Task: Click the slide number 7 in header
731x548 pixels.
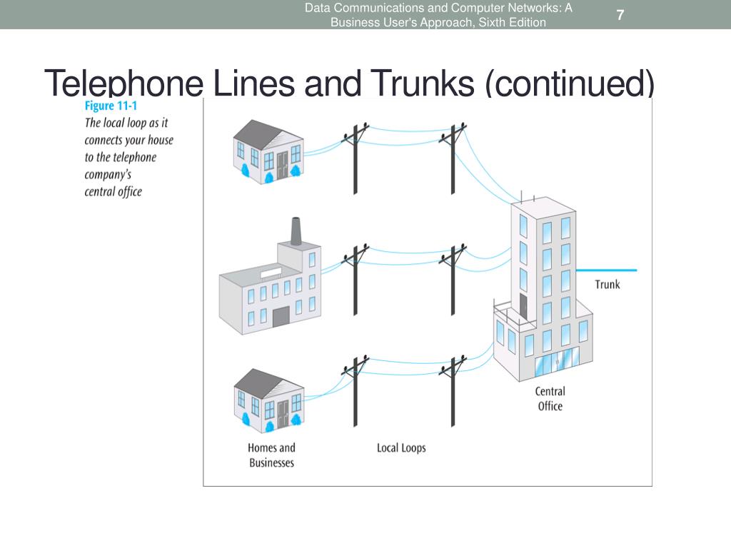Action: pyautogui.click(x=620, y=15)
